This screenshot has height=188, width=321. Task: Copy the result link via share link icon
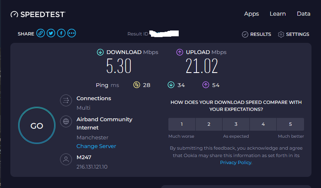coord(41,33)
